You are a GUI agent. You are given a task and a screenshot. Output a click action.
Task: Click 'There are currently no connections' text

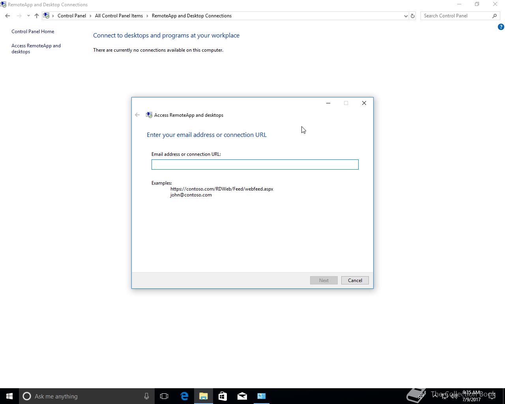(158, 50)
